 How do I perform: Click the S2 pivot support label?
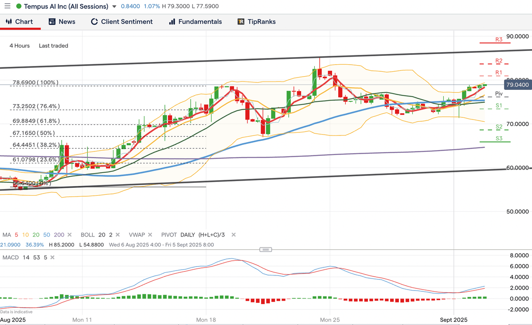[499, 127]
